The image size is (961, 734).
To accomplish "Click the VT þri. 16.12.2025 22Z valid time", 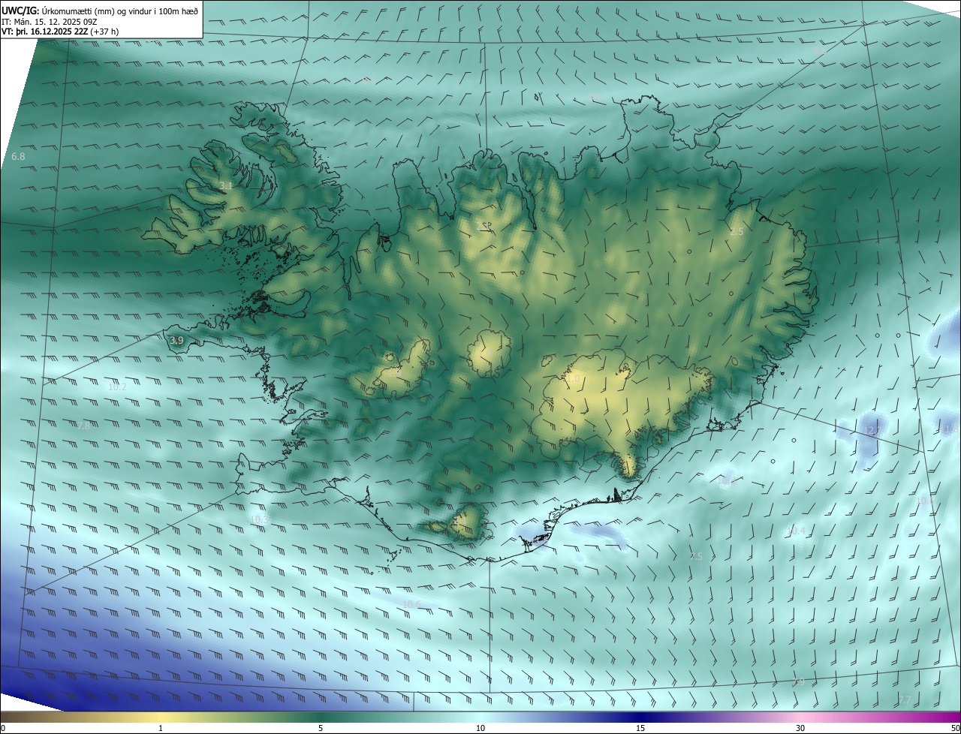I will pos(60,32).
